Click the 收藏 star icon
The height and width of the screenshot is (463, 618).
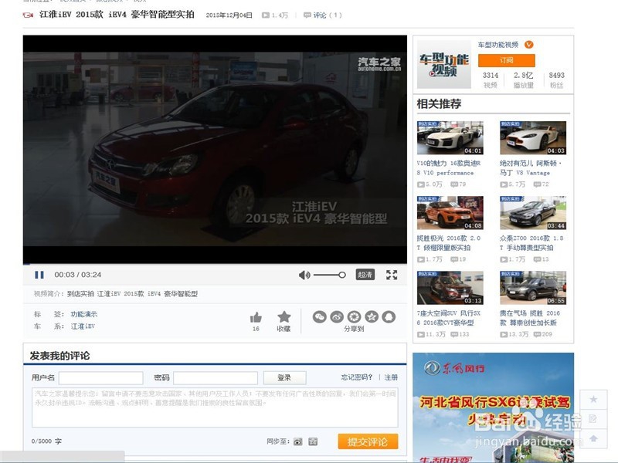pyautogui.click(x=284, y=316)
